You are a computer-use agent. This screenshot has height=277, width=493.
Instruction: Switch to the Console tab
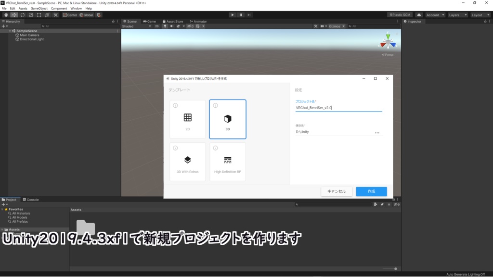[32, 199]
